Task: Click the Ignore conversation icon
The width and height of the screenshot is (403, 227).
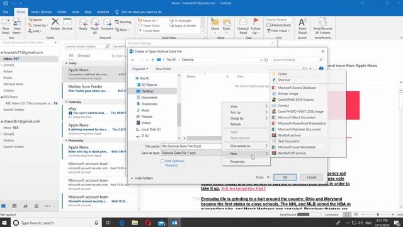Action: (35, 20)
